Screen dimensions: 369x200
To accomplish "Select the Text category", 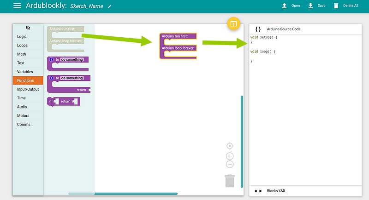I will (x=28, y=63).
